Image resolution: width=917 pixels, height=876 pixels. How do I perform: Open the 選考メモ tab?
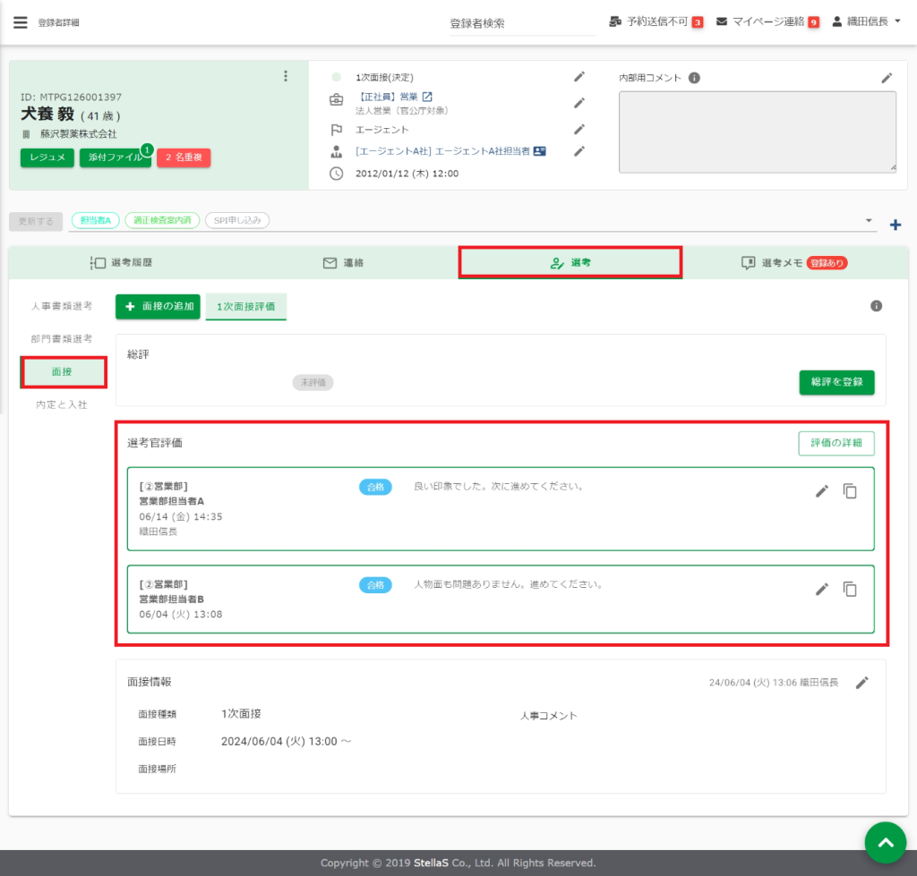(x=793, y=263)
